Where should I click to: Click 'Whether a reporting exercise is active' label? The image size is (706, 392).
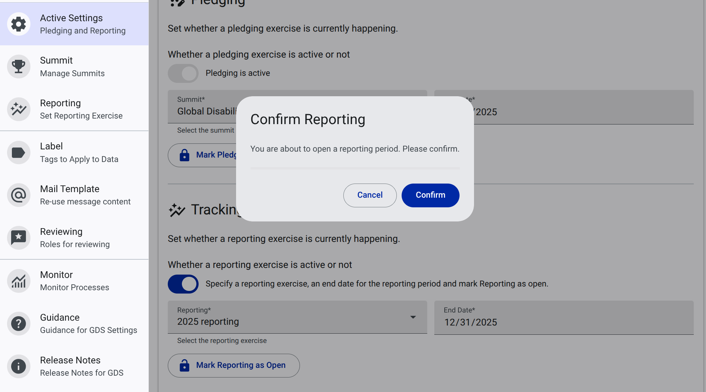260,265
